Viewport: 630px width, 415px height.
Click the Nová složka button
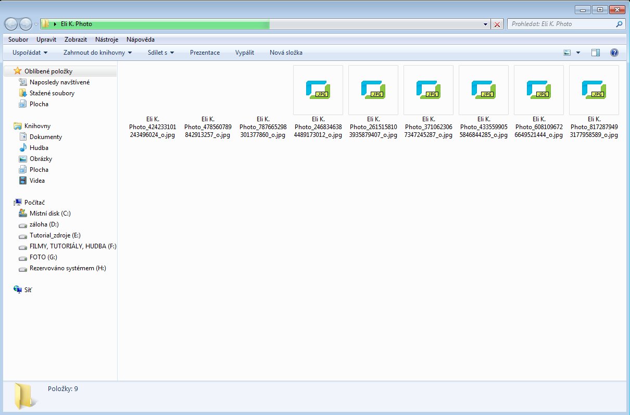[x=286, y=53]
